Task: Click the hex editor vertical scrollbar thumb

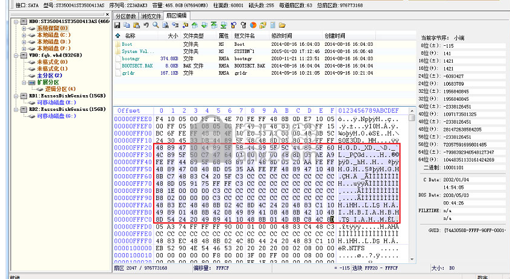Action: (412, 118)
